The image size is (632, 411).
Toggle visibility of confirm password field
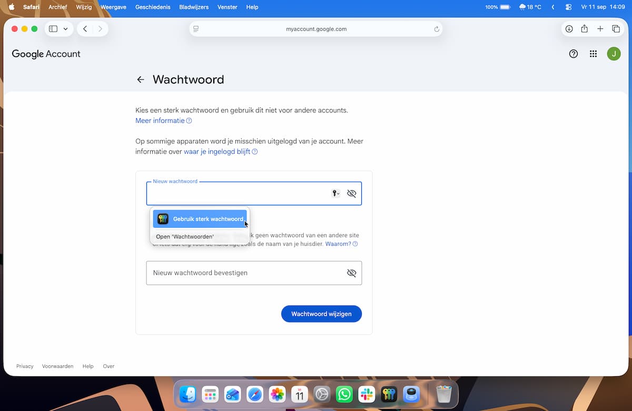(352, 273)
